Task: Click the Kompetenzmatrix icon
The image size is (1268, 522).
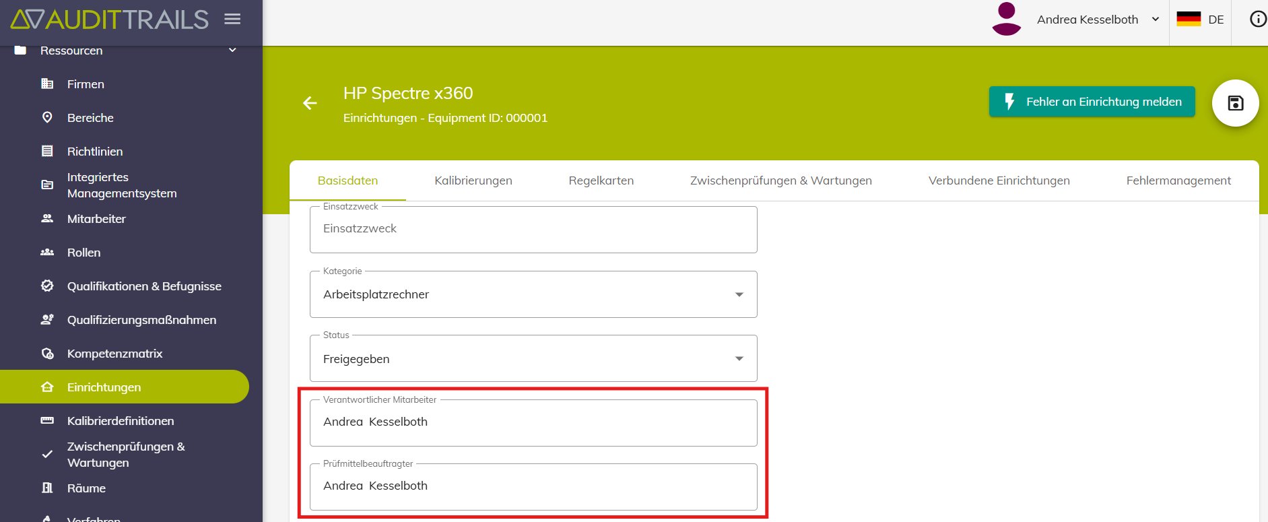Action: point(47,354)
